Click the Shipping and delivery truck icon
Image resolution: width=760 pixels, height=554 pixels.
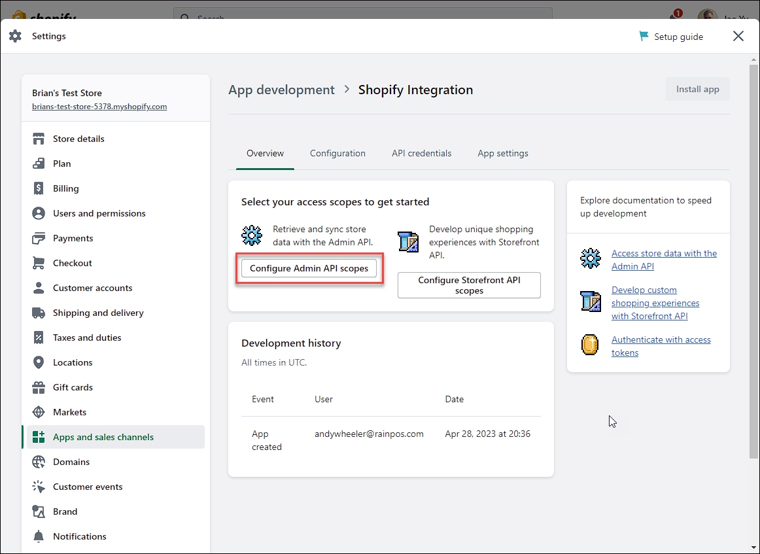coord(39,313)
